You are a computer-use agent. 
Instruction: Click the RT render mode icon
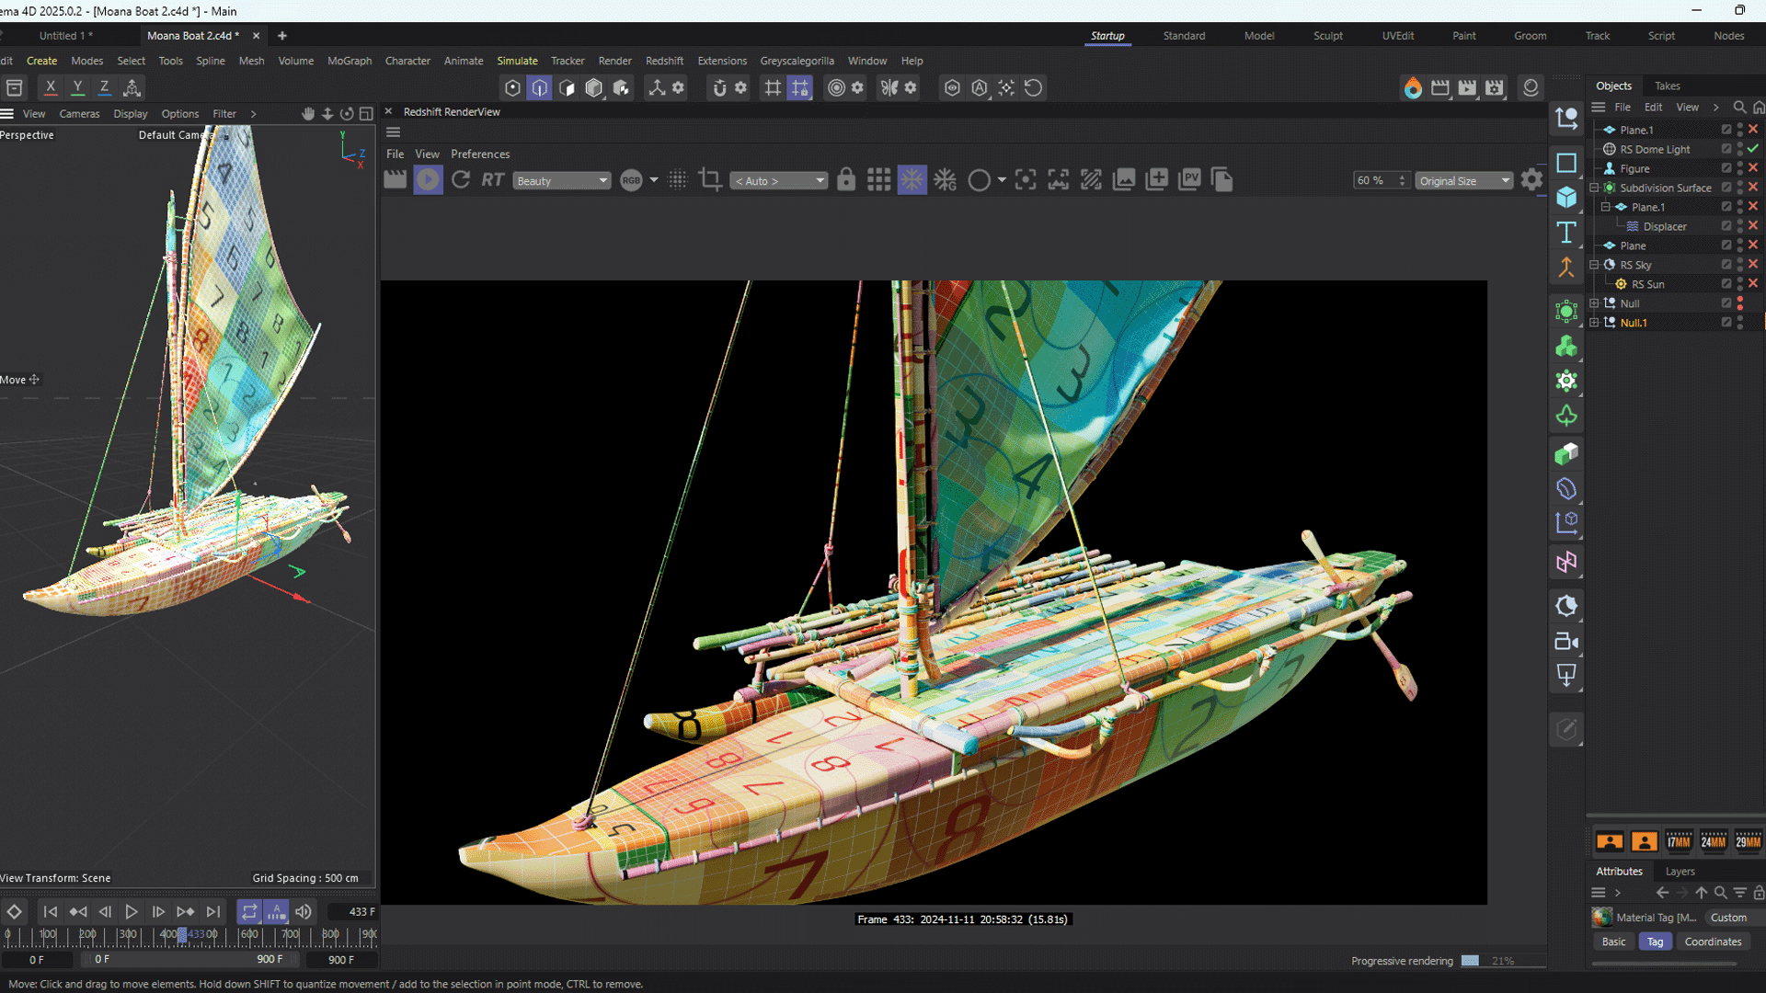click(x=493, y=180)
